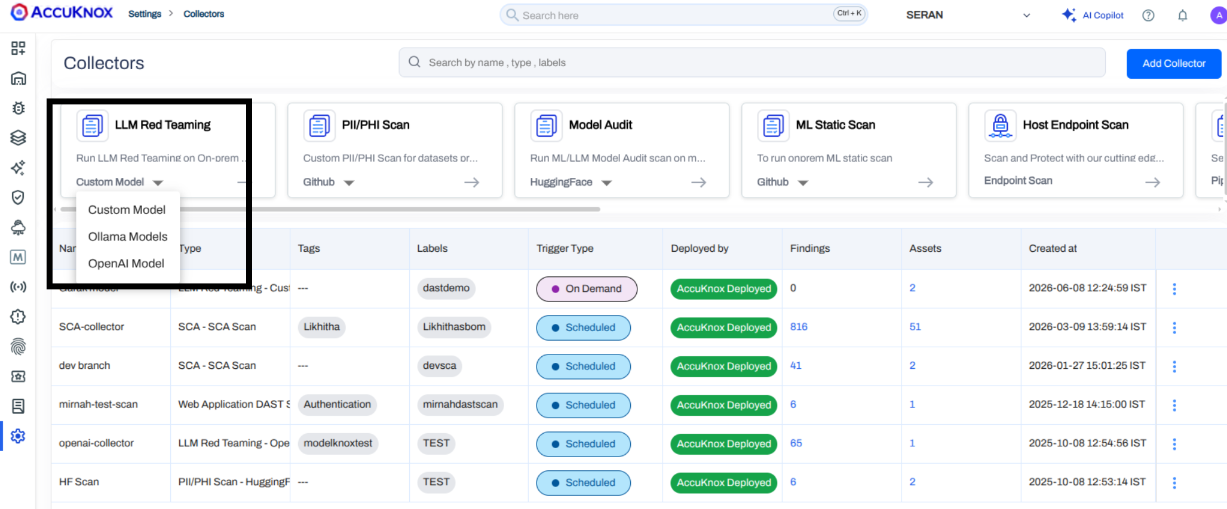Viewport: 1227px width, 509px height.
Task: Choose Custom Model from the dropdown list
Action: pyautogui.click(x=127, y=209)
